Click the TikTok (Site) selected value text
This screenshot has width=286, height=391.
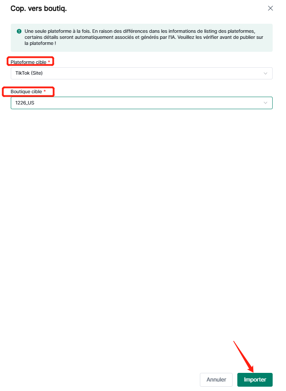(x=29, y=73)
